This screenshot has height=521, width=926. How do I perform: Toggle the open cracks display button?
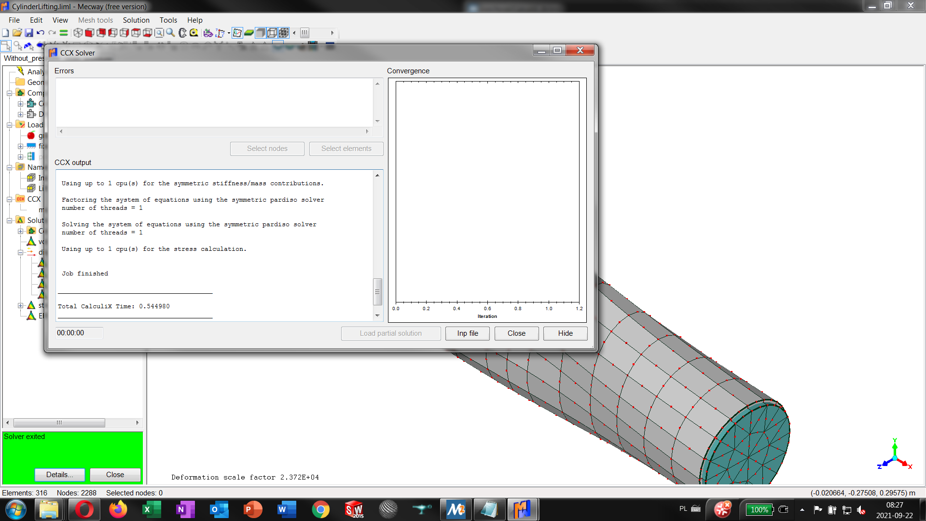coord(237,33)
